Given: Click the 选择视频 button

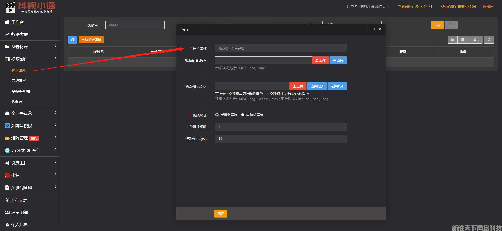Looking at the screenshot, I should [x=317, y=86].
